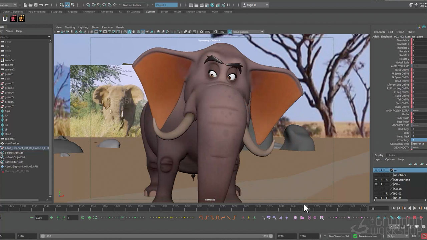427x240 pixels.
Task: Switch to the Rigging shelf tab
Action: click(72, 12)
